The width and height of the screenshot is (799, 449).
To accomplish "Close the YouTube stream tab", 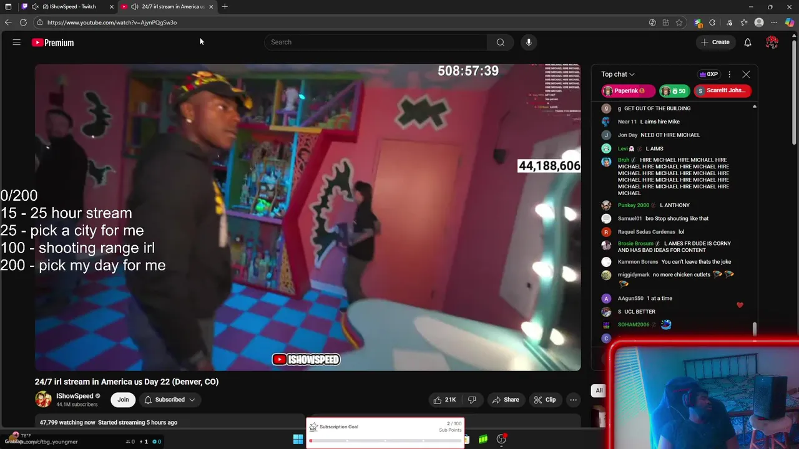I will (x=211, y=7).
